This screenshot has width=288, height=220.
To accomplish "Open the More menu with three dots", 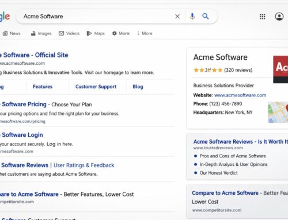I will 145,33.
